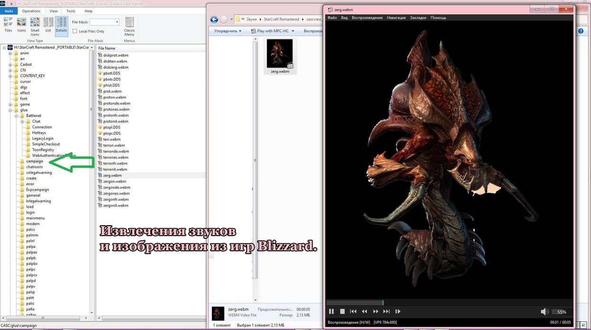
Task: Expand the anim folder node
Action: (10, 53)
